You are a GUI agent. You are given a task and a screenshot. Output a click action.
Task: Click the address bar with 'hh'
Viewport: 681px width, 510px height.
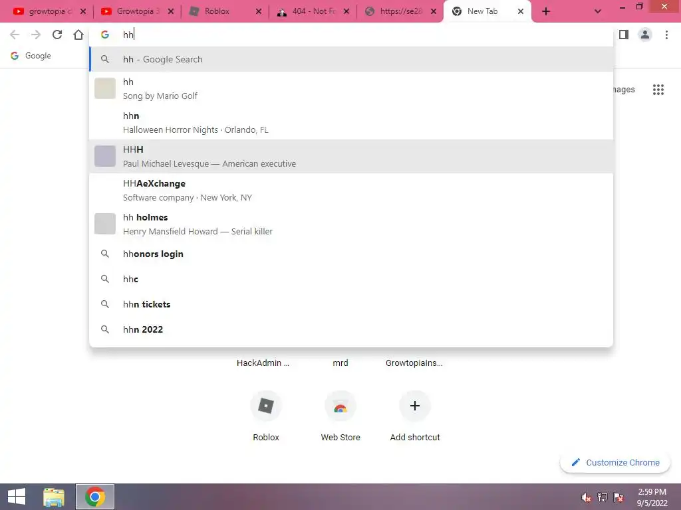tap(351, 35)
